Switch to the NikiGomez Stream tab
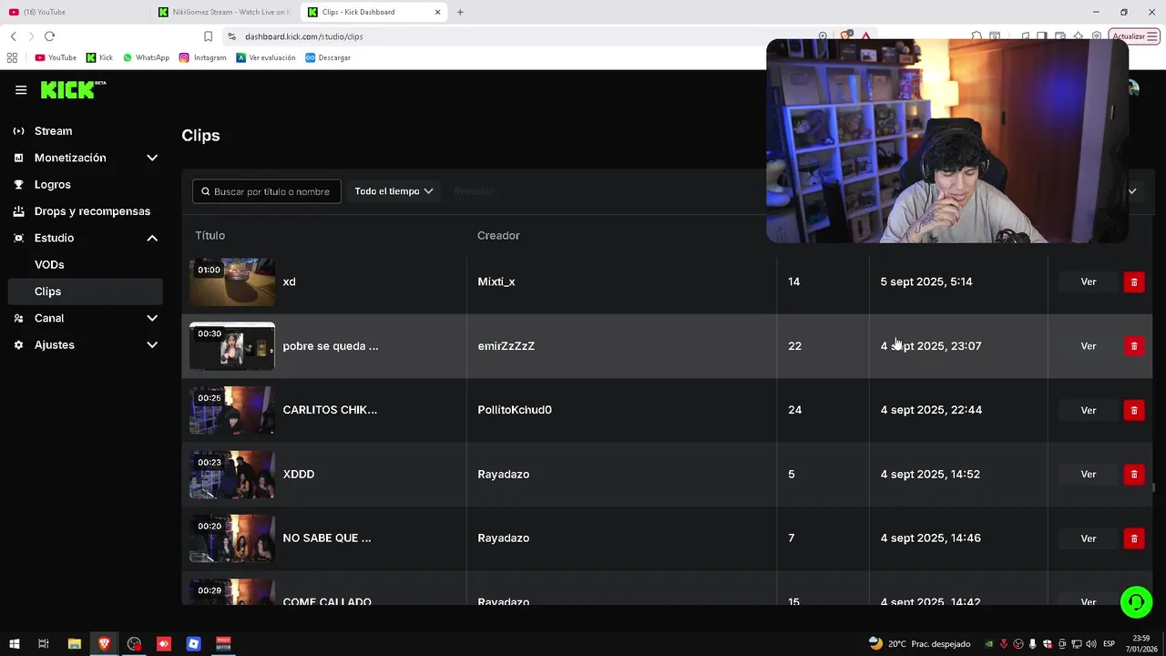 [x=223, y=12]
